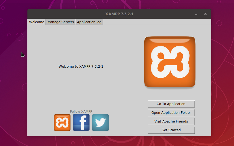
Task: Click the Visit Apache Friends button
Action: click(171, 121)
